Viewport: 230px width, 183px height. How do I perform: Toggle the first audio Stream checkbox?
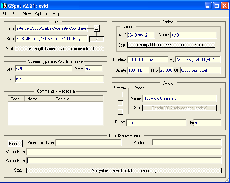(120, 94)
